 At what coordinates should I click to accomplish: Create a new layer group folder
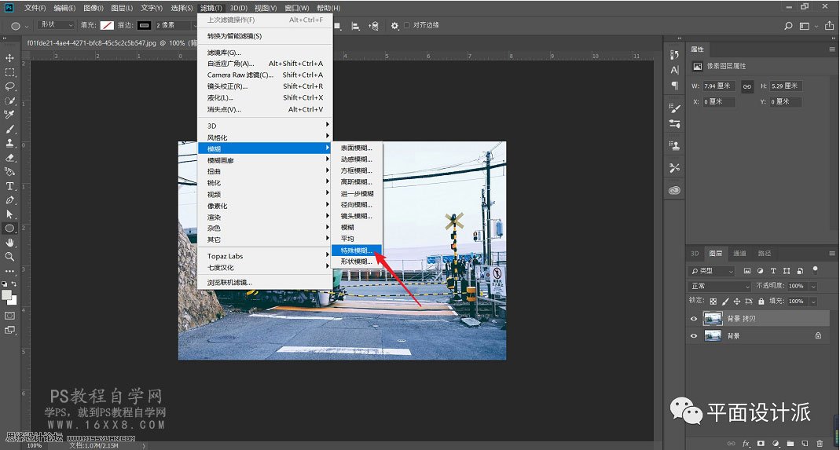coord(790,444)
